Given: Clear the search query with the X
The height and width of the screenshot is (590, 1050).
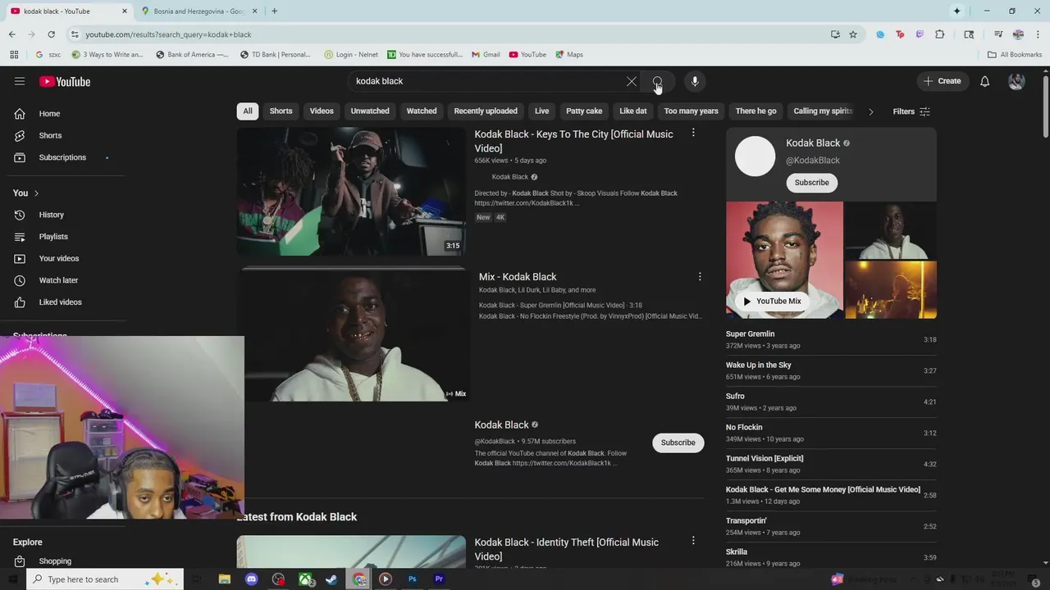Looking at the screenshot, I should click(632, 81).
